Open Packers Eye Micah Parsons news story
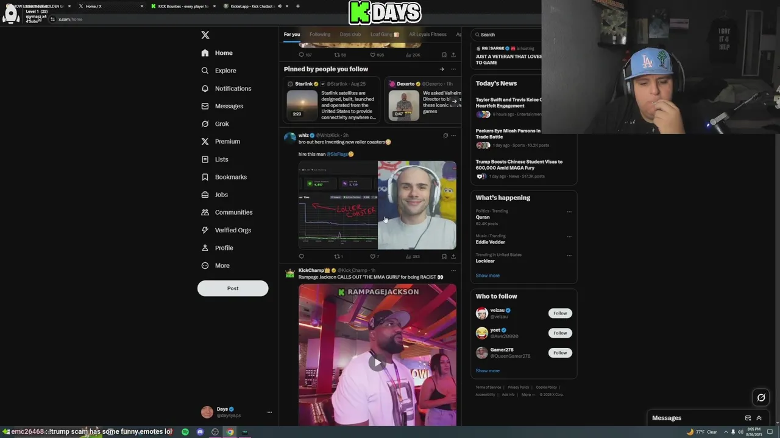 [x=508, y=134]
